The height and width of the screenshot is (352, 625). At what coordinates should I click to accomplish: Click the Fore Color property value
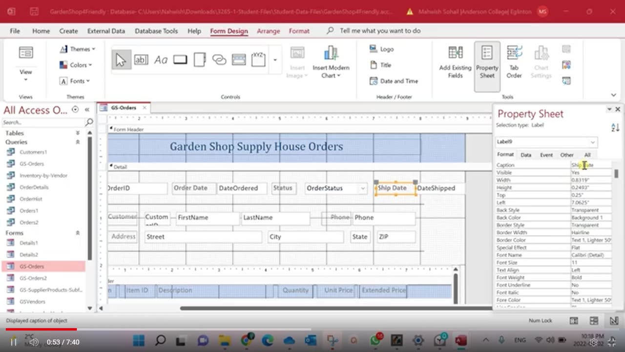591,300
